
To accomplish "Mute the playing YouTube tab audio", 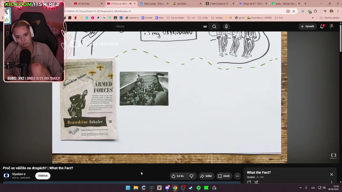I will (x=130, y=4).
